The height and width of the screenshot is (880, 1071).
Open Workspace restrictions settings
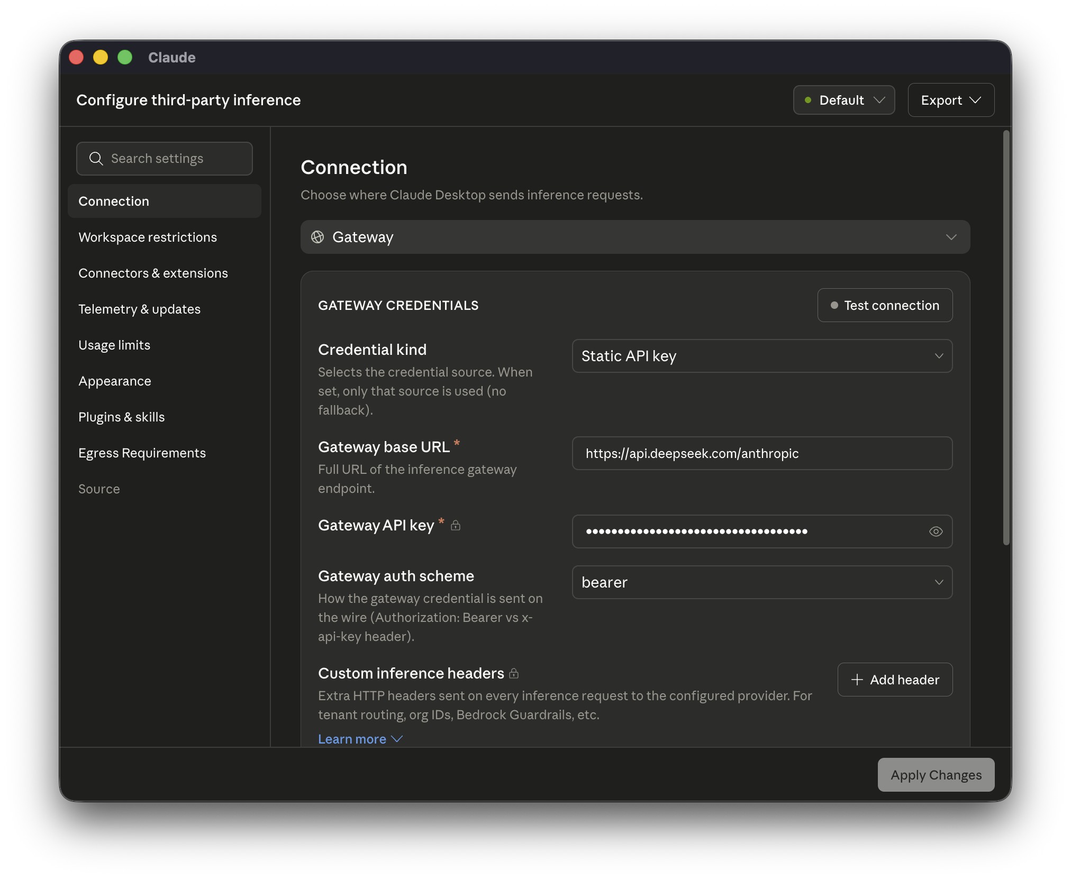[x=165, y=237]
